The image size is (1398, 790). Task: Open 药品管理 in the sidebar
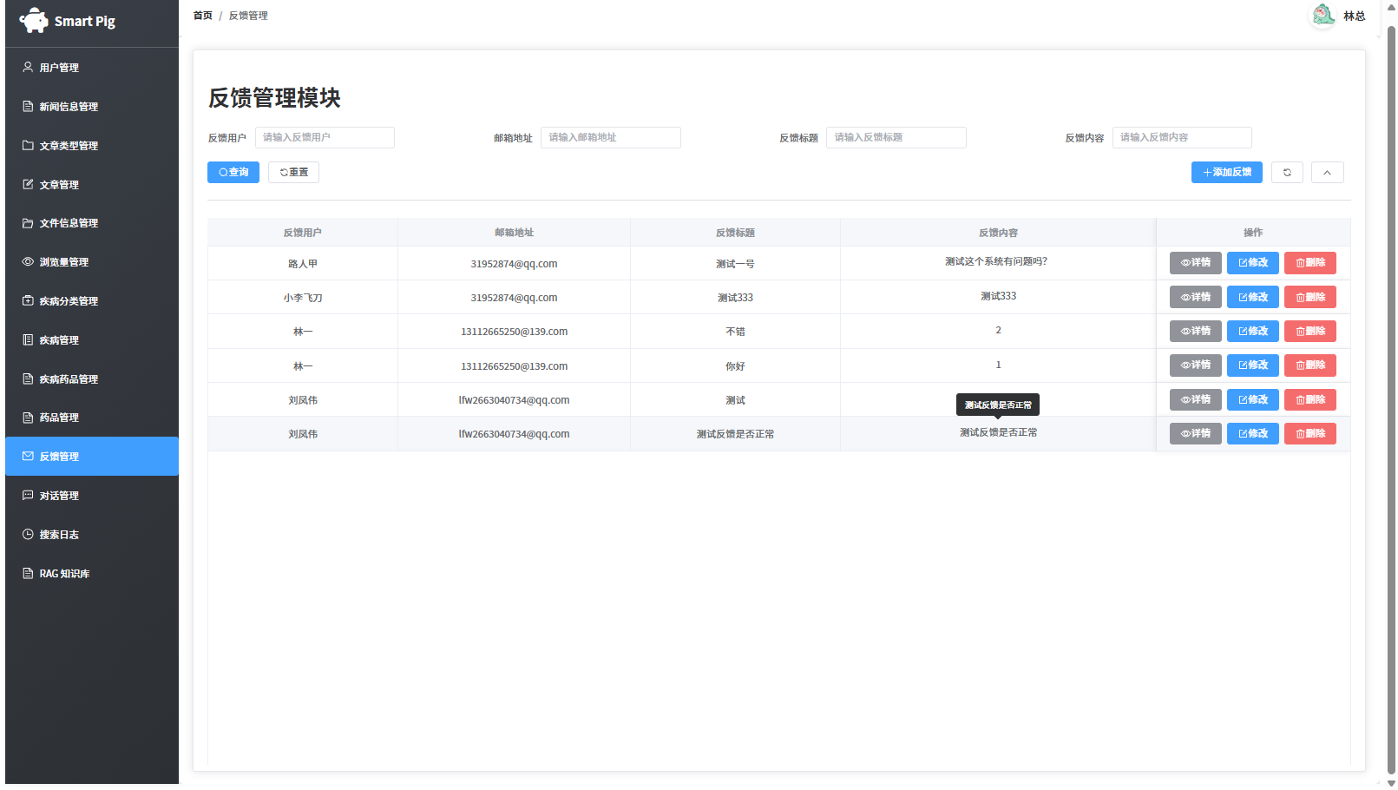(92, 417)
